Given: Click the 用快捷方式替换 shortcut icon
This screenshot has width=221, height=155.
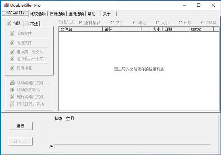Looking at the screenshot, I should 12,104.
